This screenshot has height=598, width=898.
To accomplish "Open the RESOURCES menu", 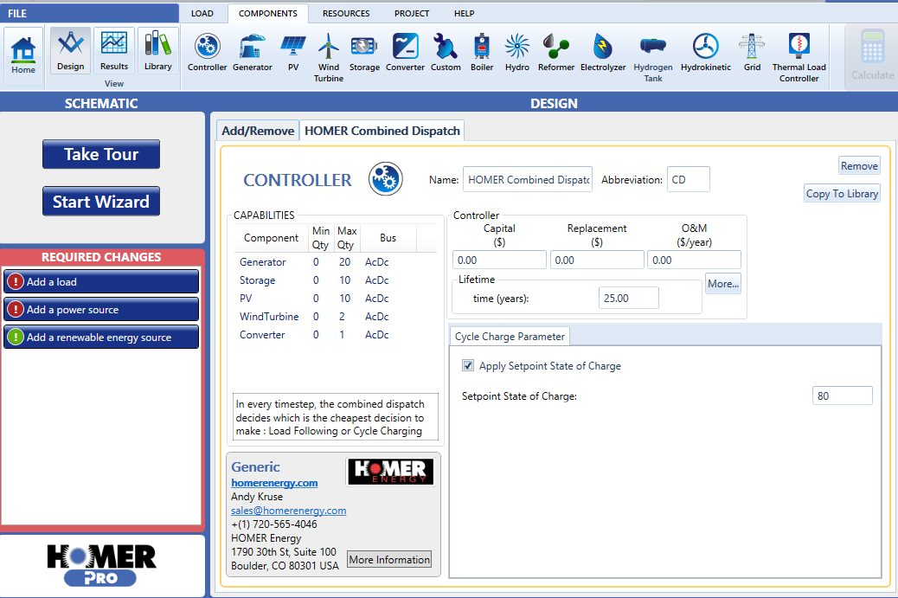I will pyautogui.click(x=346, y=13).
